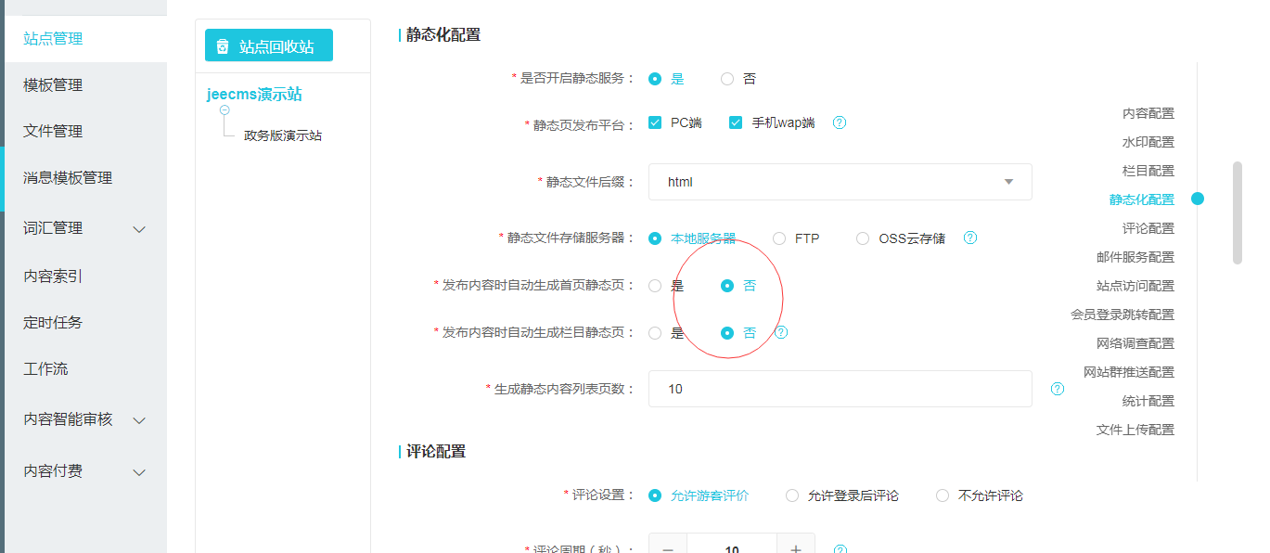Select 是 for 发布内容时自动生成首页静态页
The width and height of the screenshot is (1270, 553).
[x=655, y=286]
